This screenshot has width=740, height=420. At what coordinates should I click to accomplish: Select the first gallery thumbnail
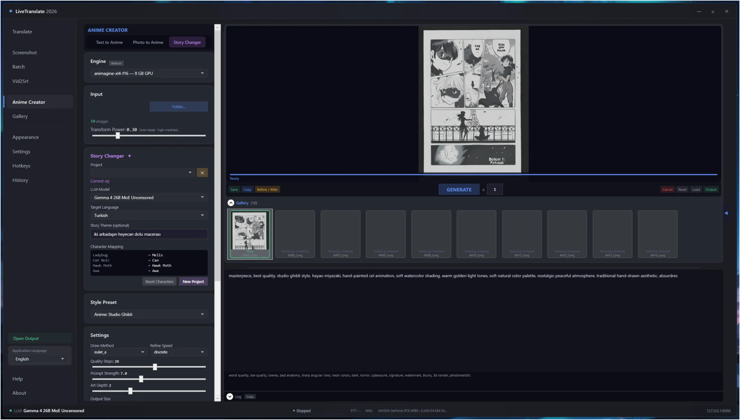[250, 234]
